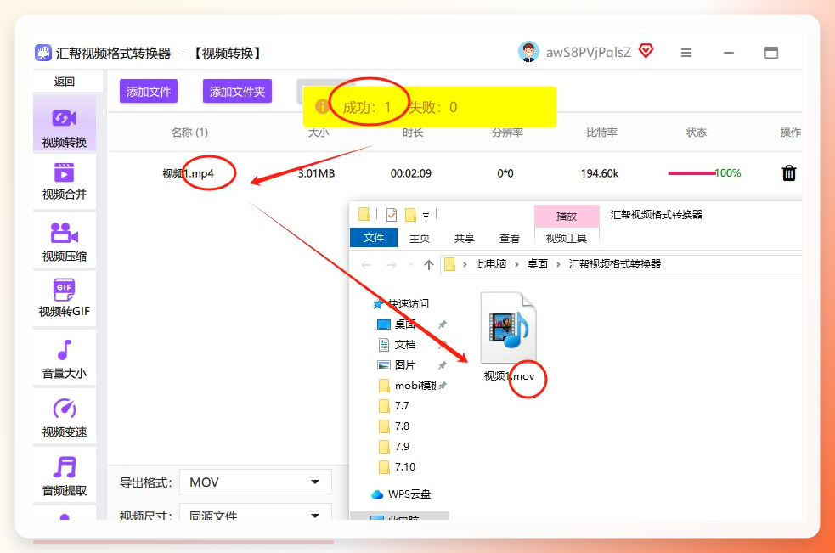835x553 pixels.
Task: Click the red VIP diamond icon
Action: tap(646, 51)
